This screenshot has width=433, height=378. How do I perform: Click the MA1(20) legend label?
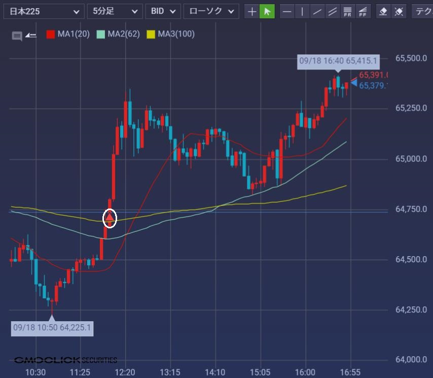pos(74,35)
